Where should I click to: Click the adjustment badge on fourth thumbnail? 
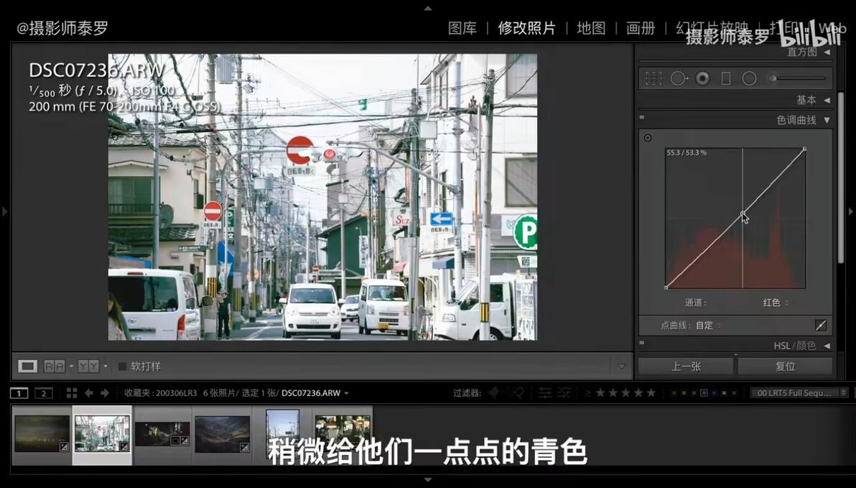pyautogui.click(x=244, y=447)
